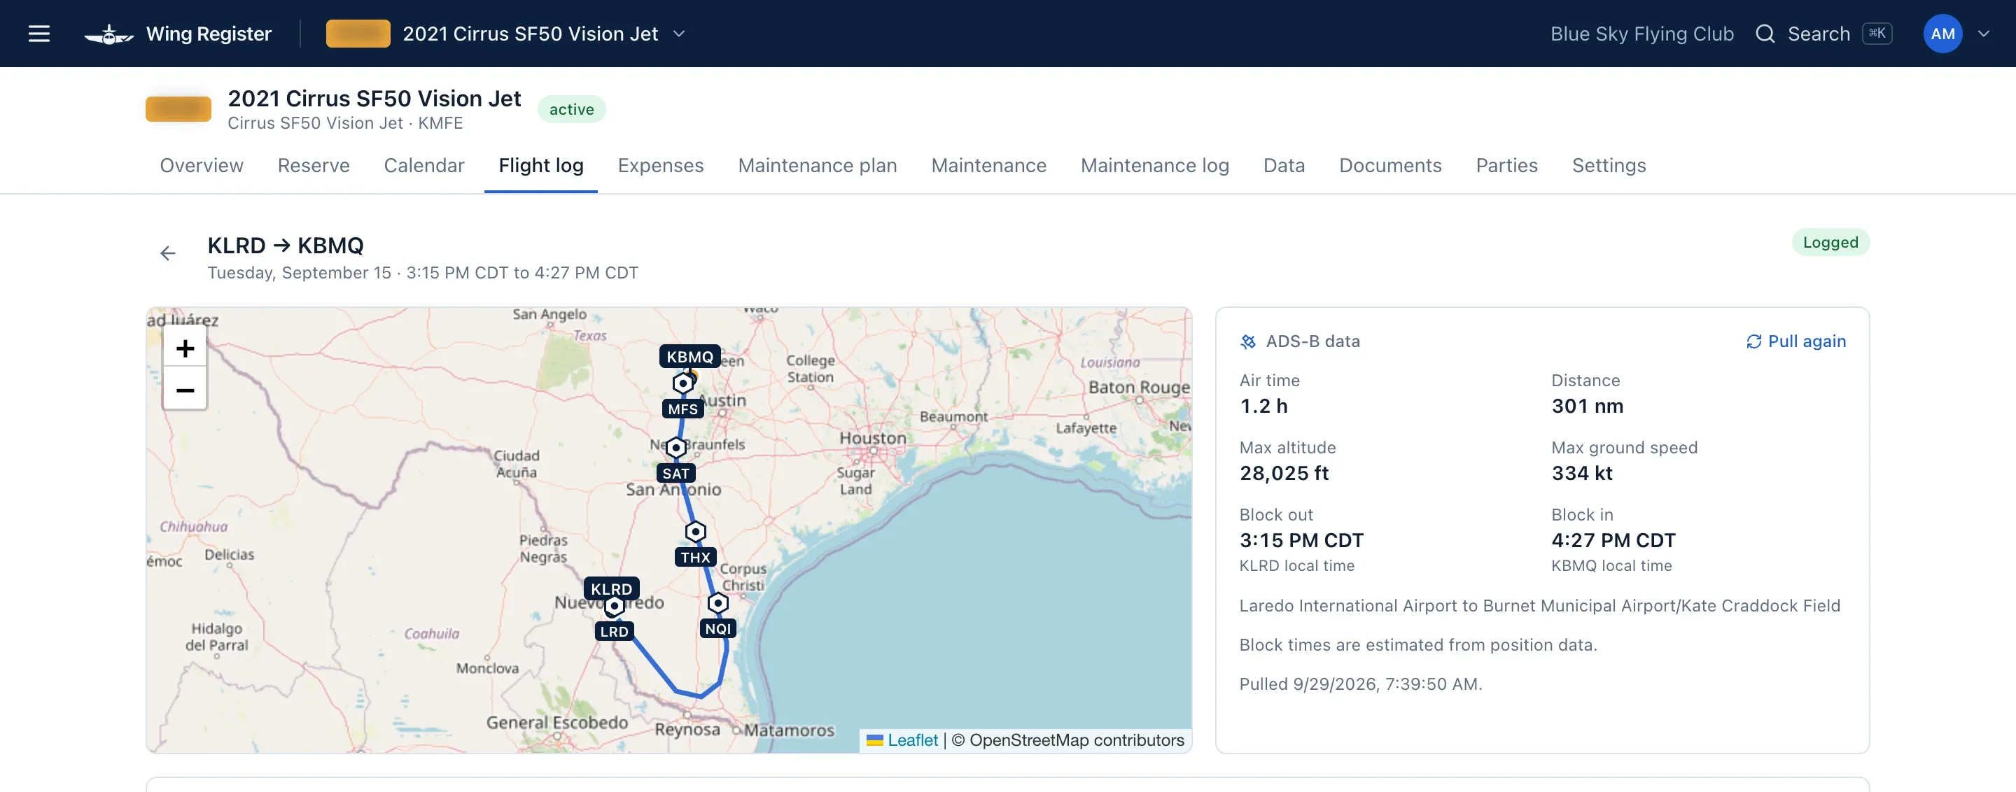
Task: Click the active status badge
Action: (571, 109)
